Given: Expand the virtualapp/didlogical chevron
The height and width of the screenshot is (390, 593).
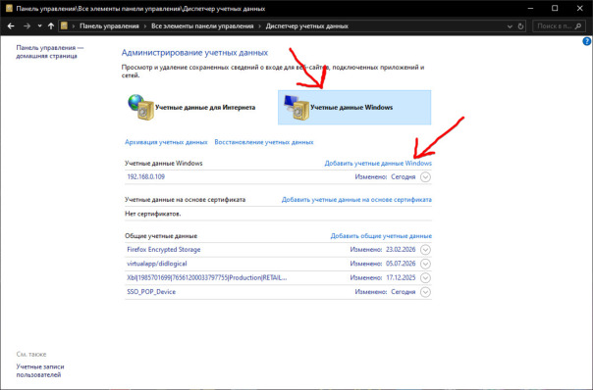Looking at the screenshot, I should click(x=425, y=264).
